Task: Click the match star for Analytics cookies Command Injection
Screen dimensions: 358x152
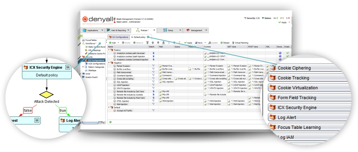Action: pos(154,60)
